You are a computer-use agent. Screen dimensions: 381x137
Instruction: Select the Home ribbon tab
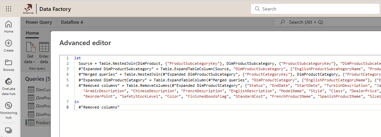click(32, 33)
